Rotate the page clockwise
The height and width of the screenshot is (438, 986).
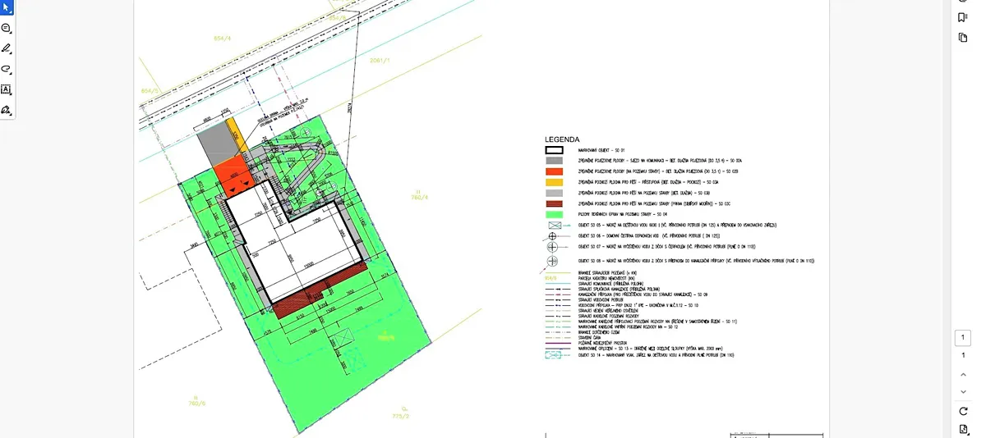click(963, 411)
